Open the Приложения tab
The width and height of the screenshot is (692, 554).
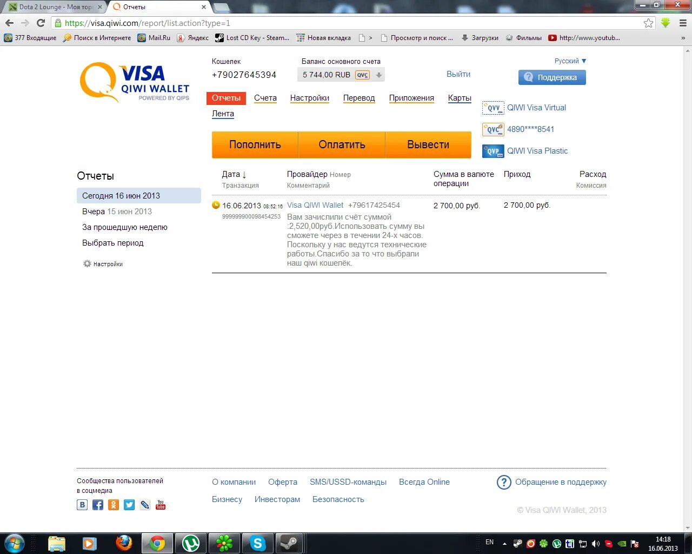411,98
